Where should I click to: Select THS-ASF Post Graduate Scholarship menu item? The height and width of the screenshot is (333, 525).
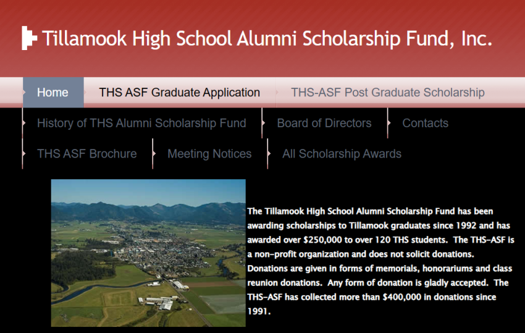(x=387, y=93)
